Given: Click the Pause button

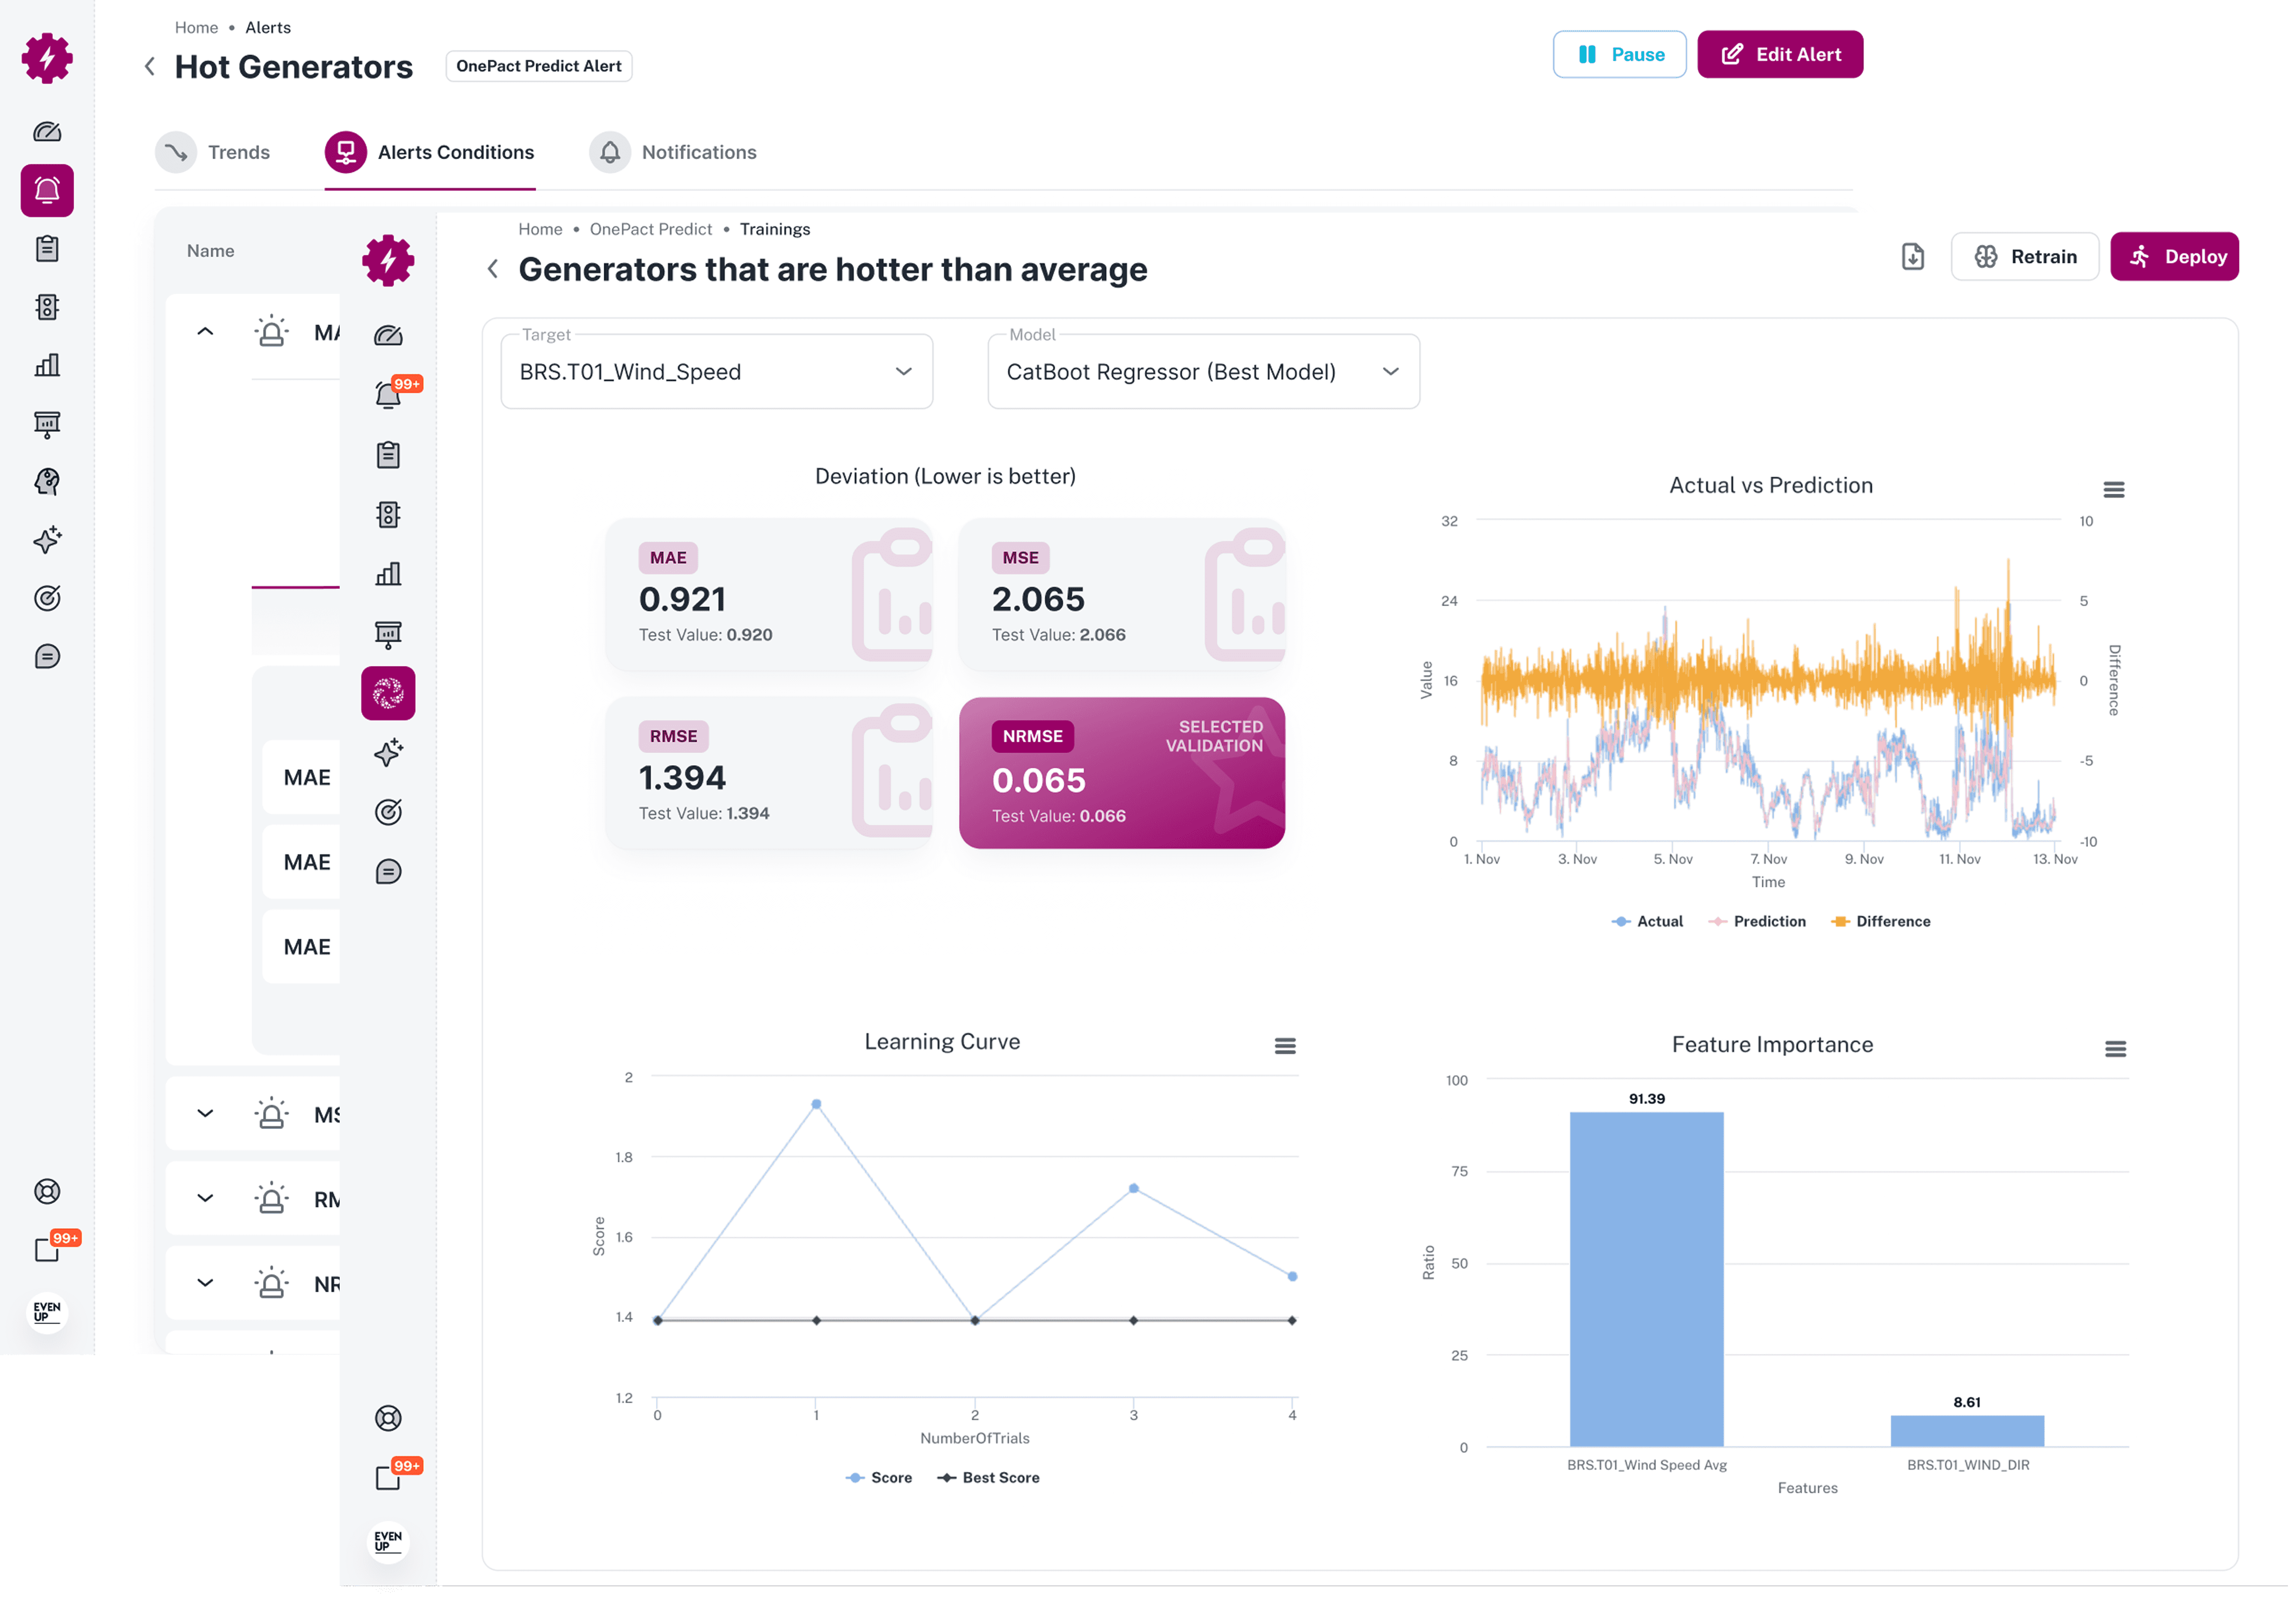Looking at the screenshot, I should pyautogui.click(x=1619, y=55).
